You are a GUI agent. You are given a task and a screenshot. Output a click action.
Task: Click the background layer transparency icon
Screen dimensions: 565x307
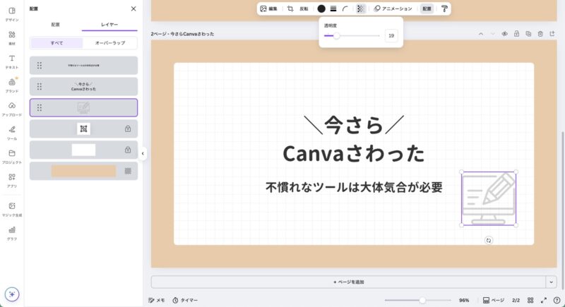coord(128,171)
